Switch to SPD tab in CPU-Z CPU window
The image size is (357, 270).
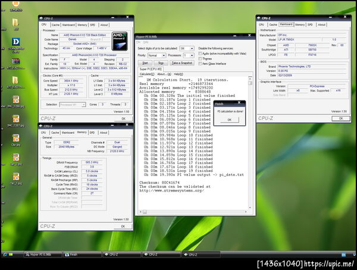point(93,25)
